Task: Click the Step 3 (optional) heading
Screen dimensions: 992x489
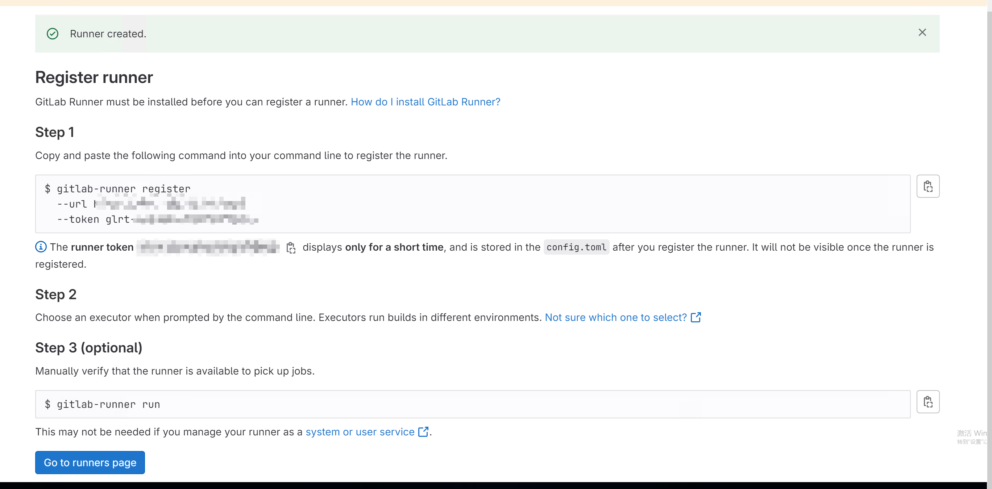Action: point(88,348)
